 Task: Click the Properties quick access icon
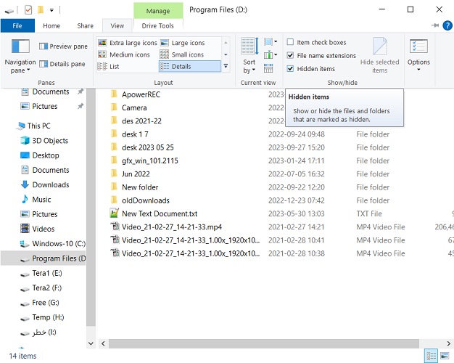28,10
